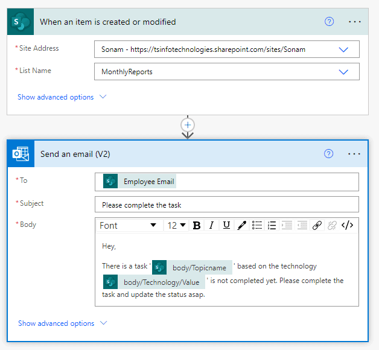This screenshot has height=350, width=379.
Task: Switch to HTML code view
Action: click(348, 226)
